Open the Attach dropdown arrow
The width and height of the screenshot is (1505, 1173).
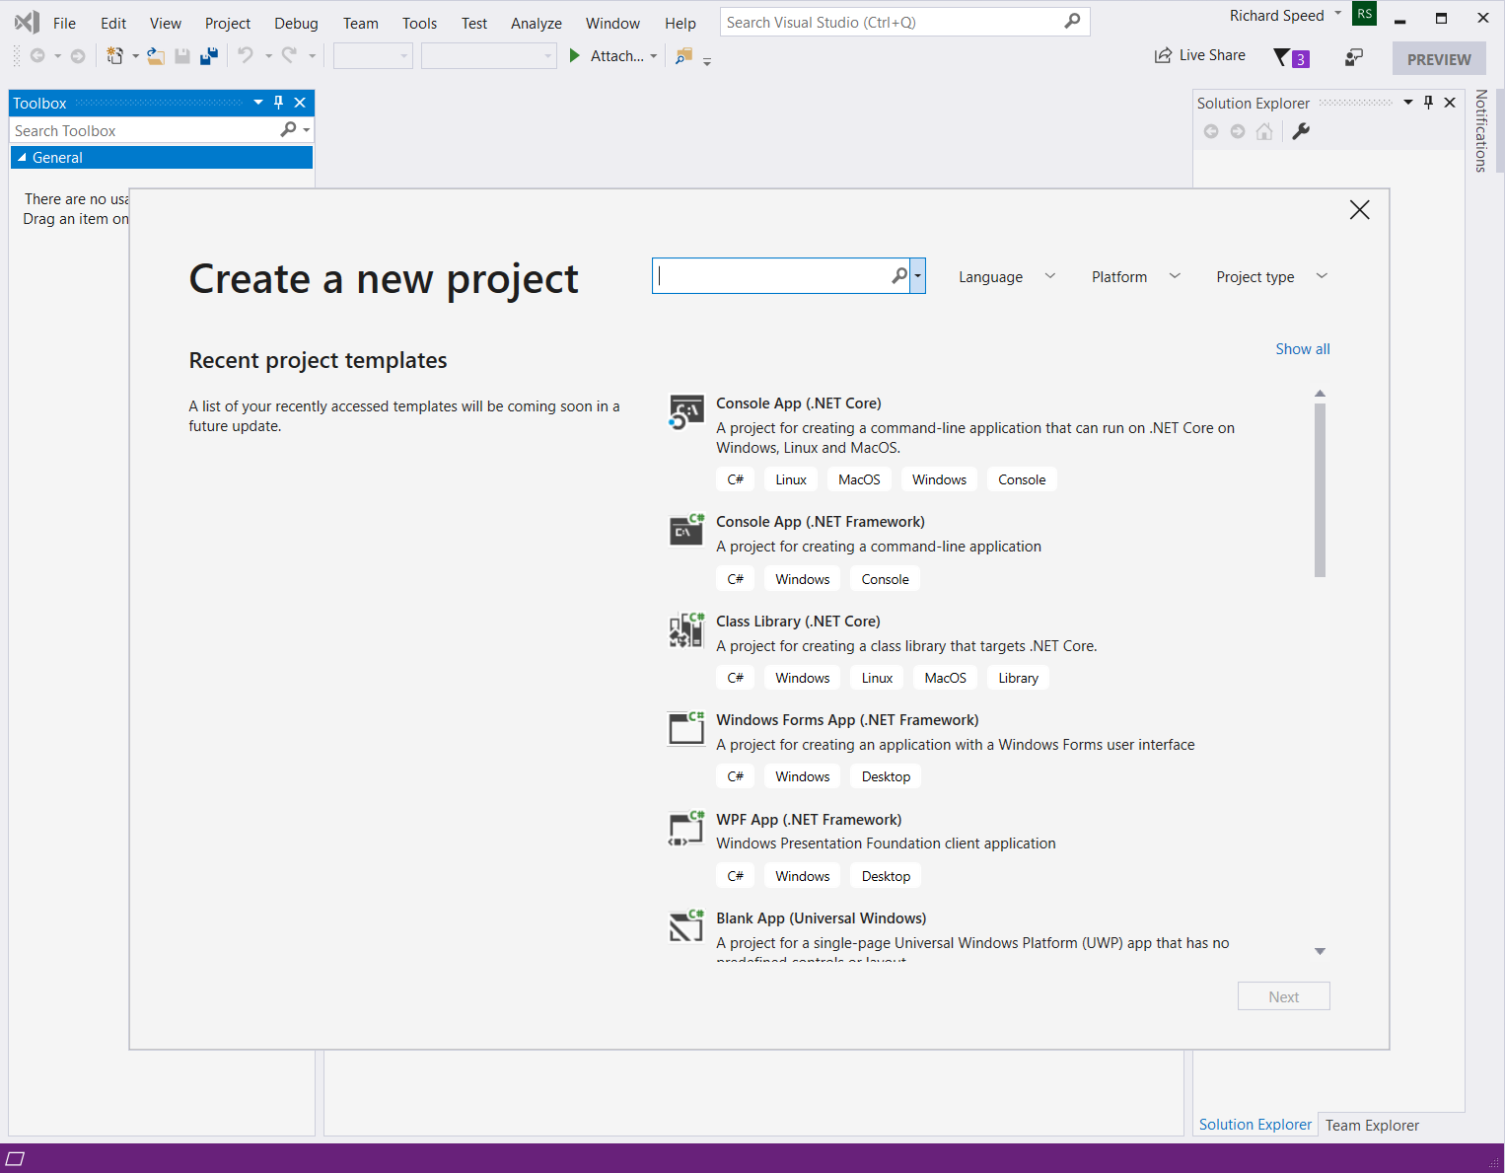click(x=654, y=56)
